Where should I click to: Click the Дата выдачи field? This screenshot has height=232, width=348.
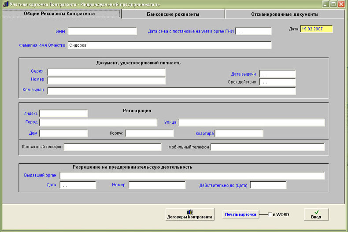[x=278, y=74]
